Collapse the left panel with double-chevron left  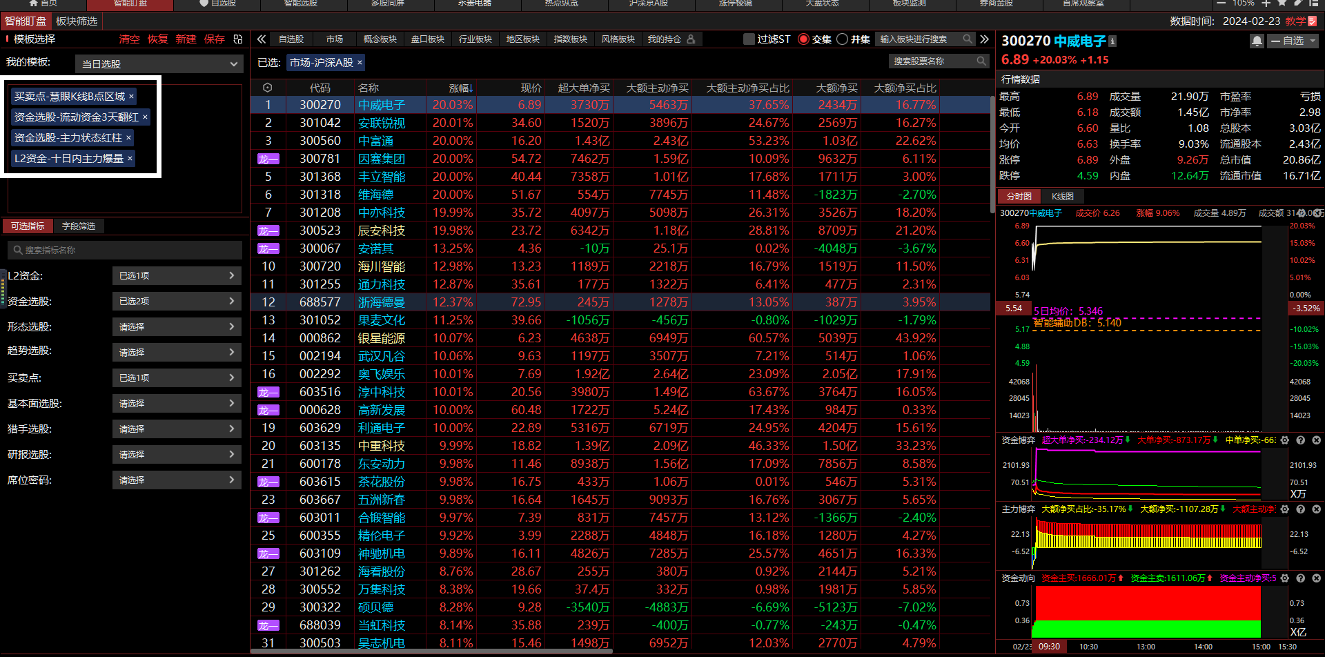click(262, 39)
